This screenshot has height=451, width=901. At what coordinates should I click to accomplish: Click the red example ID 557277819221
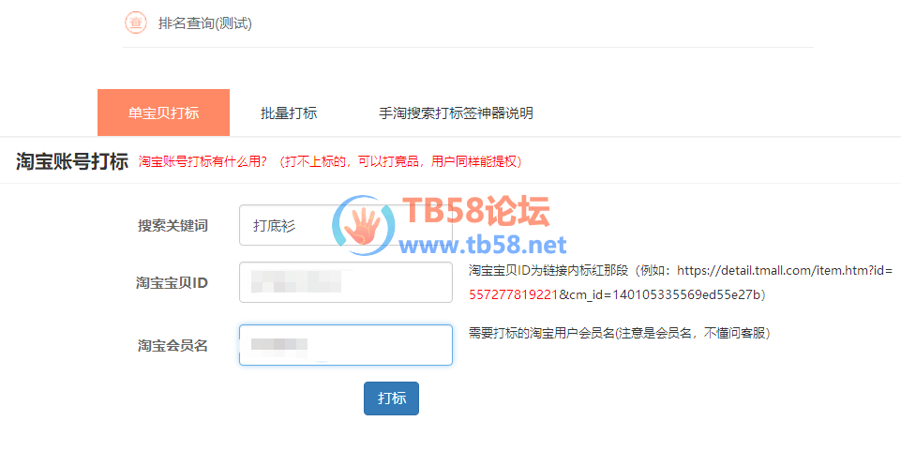514,294
